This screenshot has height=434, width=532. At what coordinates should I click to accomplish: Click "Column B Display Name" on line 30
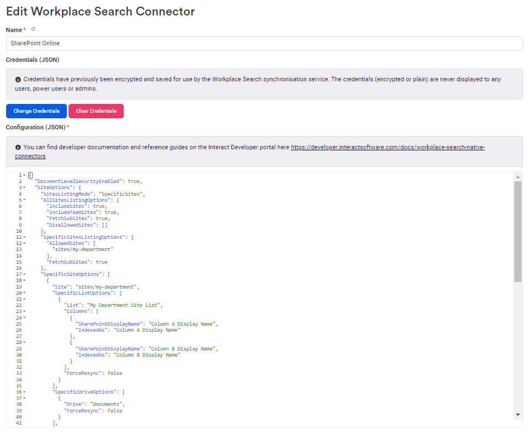[x=147, y=355]
